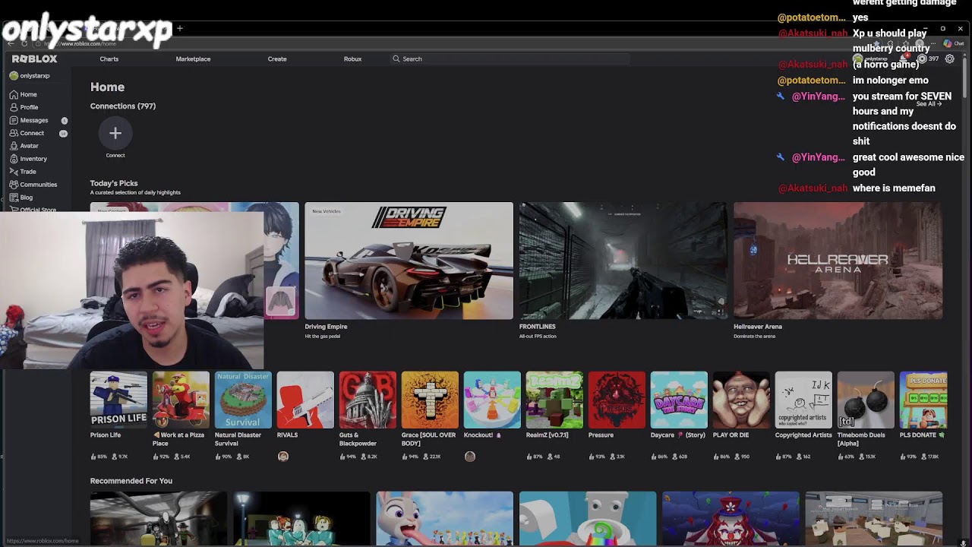
Task: Click the 'Driving Empire' title under the card
Action: [x=326, y=327]
